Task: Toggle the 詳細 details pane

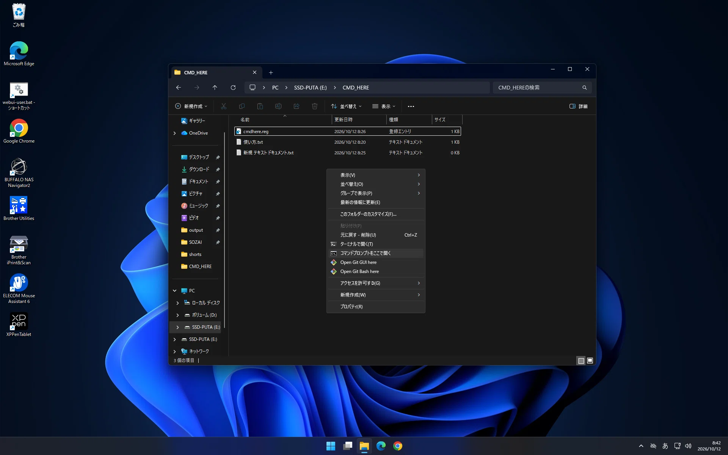Action: coord(579,107)
